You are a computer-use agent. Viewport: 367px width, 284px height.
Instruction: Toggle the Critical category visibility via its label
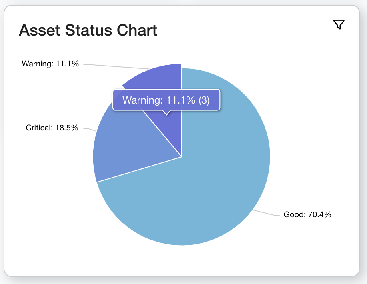coord(52,128)
